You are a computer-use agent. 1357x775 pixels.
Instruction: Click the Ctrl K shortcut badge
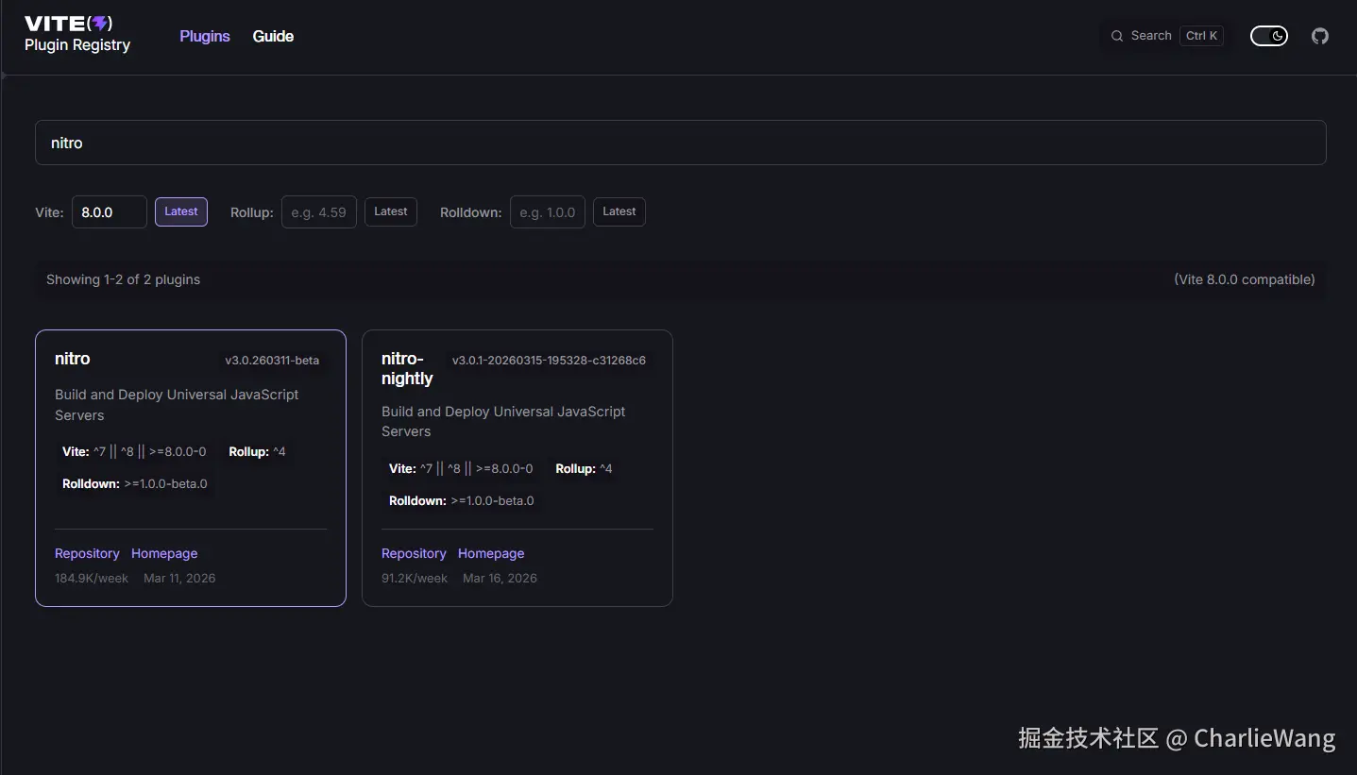pos(1202,36)
